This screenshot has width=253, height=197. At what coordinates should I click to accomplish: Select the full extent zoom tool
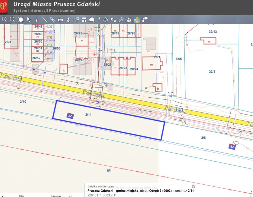pyautogui.click(x=21, y=19)
